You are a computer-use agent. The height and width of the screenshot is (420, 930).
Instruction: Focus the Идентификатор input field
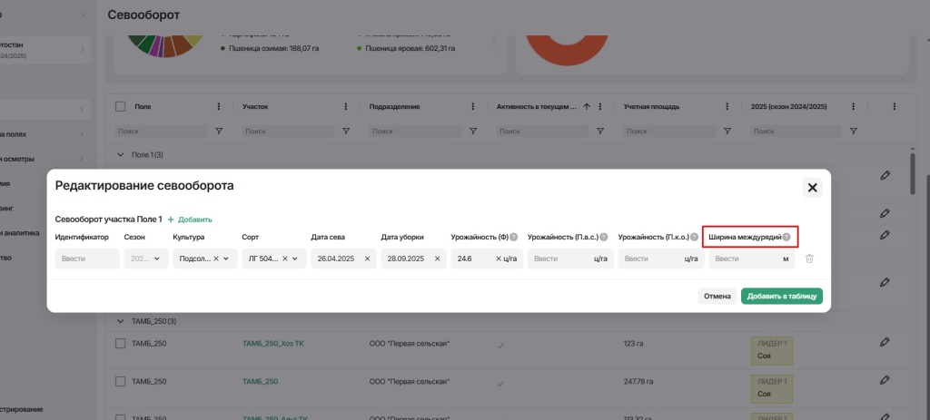[87, 259]
